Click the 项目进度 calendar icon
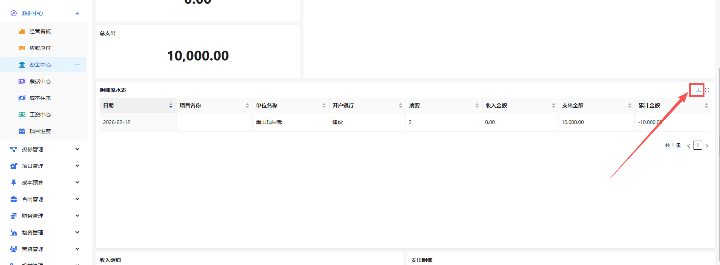 coord(22,131)
